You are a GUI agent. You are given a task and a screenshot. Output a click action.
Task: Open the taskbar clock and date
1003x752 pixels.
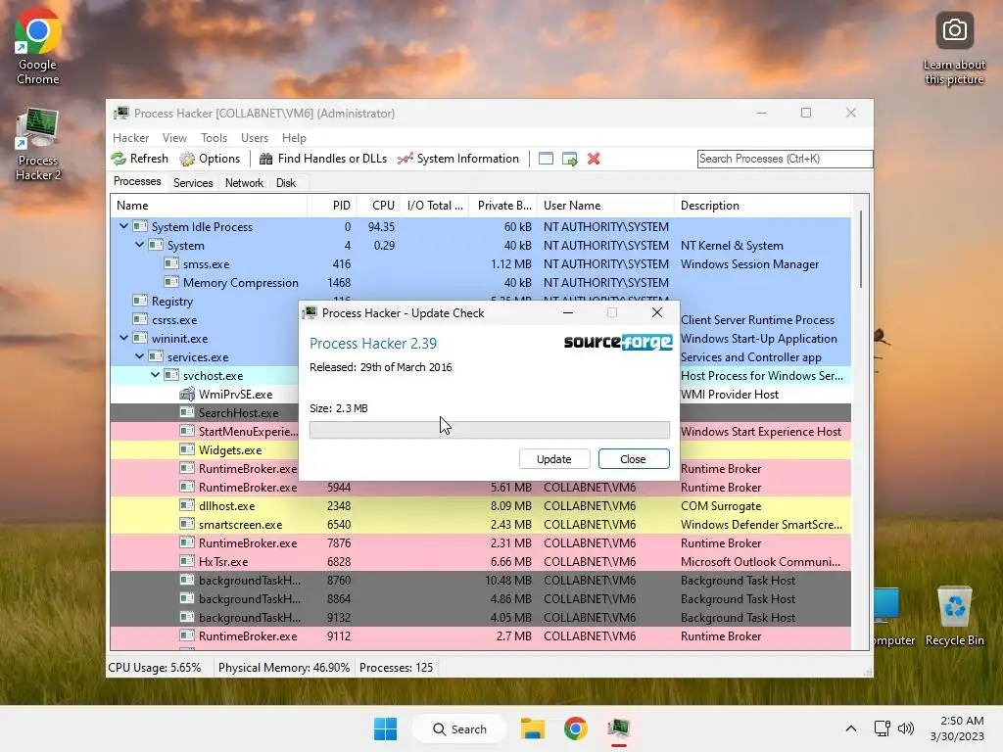(x=957, y=728)
